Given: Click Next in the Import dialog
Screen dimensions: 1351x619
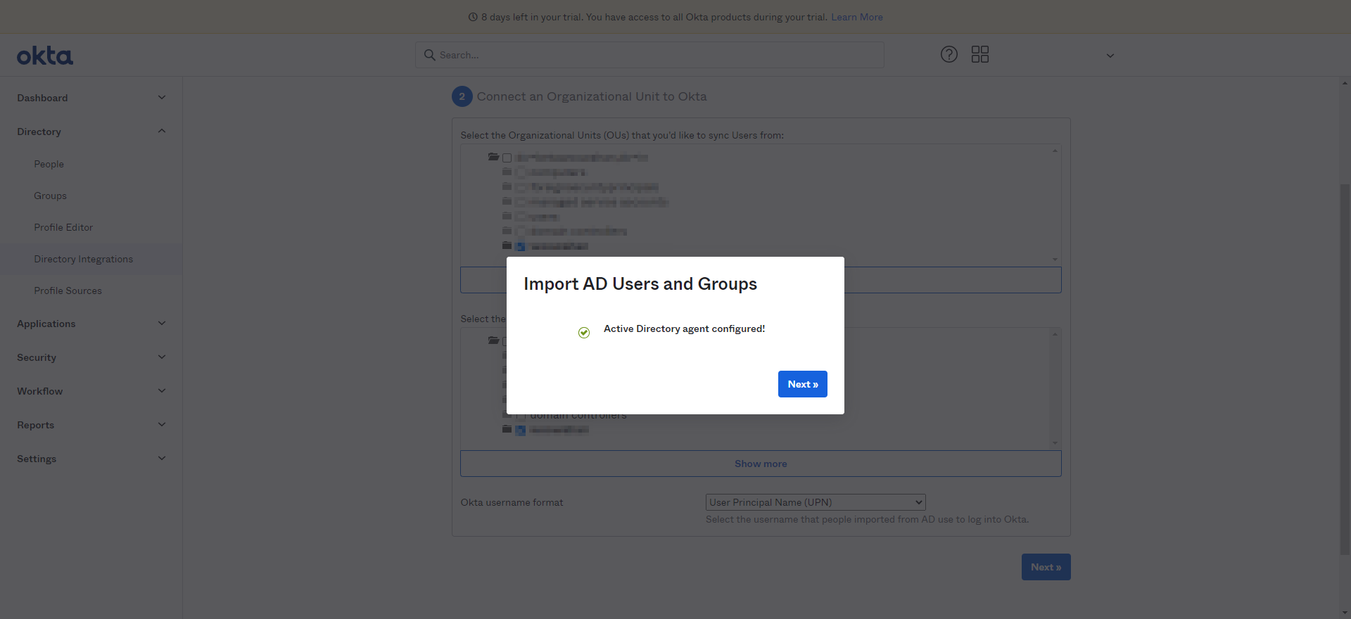Looking at the screenshot, I should point(803,384).
